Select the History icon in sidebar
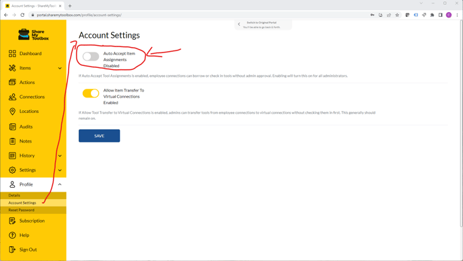Screen dimensions: 463x261 12,155
